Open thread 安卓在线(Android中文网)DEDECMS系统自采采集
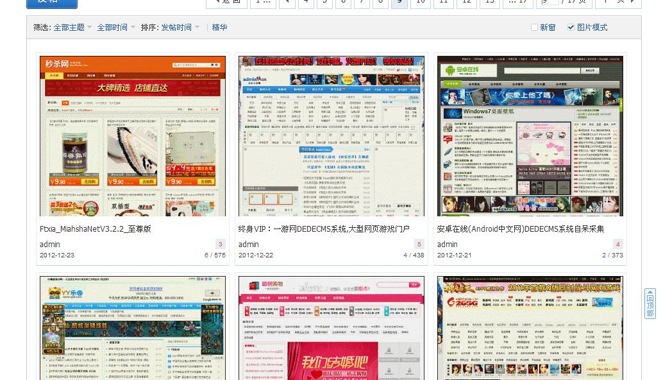 pyautogui.click(x=521, y=229)
